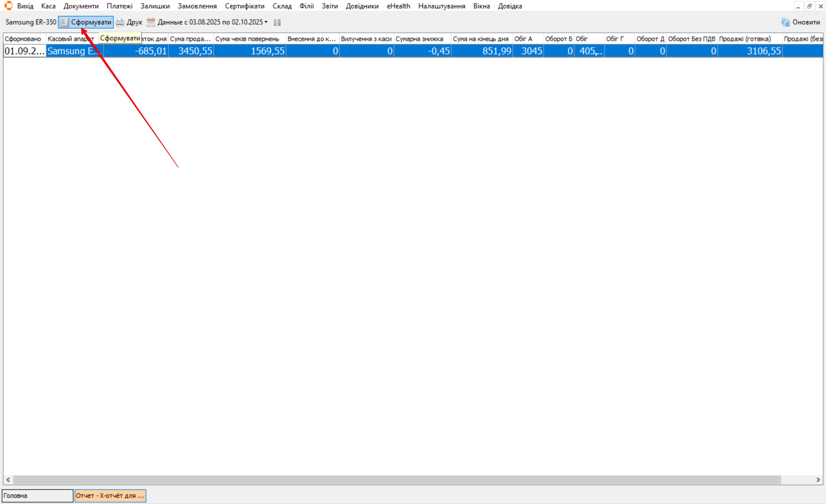This screenshot has height=504, width=826.
Task: Open the Каса menu
Action: coord(48,6)
